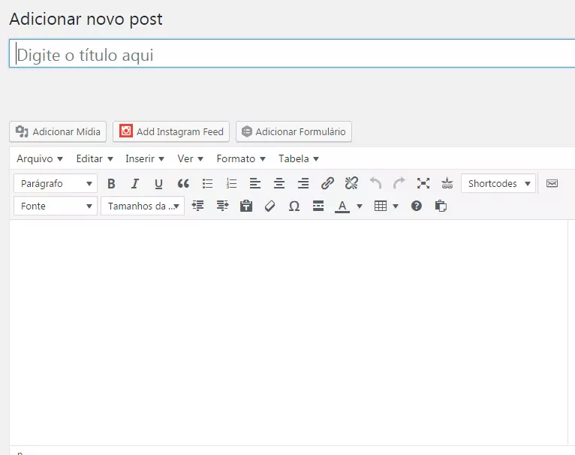
Task: Insert a blockquote
Action: click(183, 183)
